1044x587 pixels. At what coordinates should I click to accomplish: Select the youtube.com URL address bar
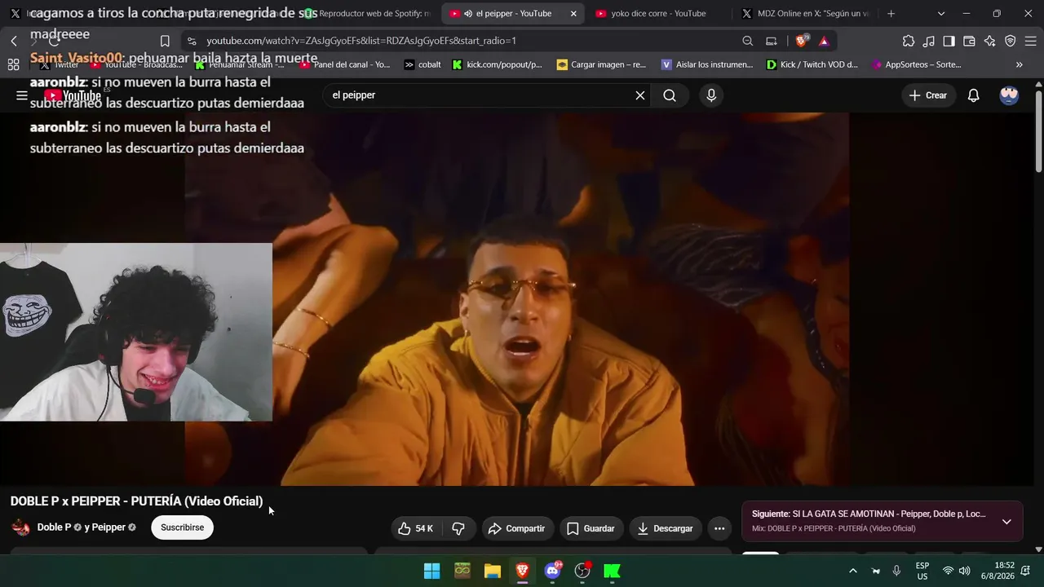tap(465, 41)
